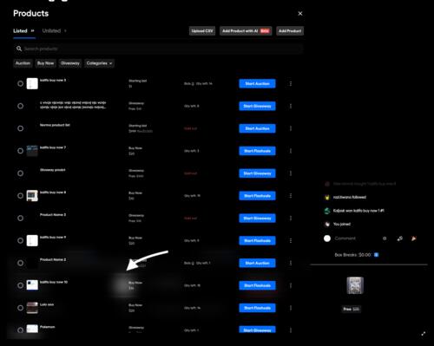Click the Upload CSV button
Image resolution: width=434 pixels, height=346 pixels.
pos(202,31)
